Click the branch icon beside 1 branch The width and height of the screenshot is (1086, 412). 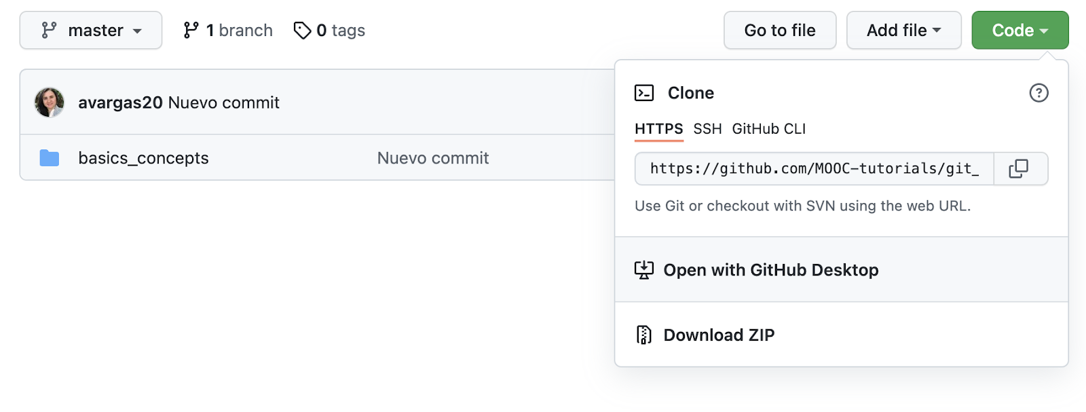[191, 31]
